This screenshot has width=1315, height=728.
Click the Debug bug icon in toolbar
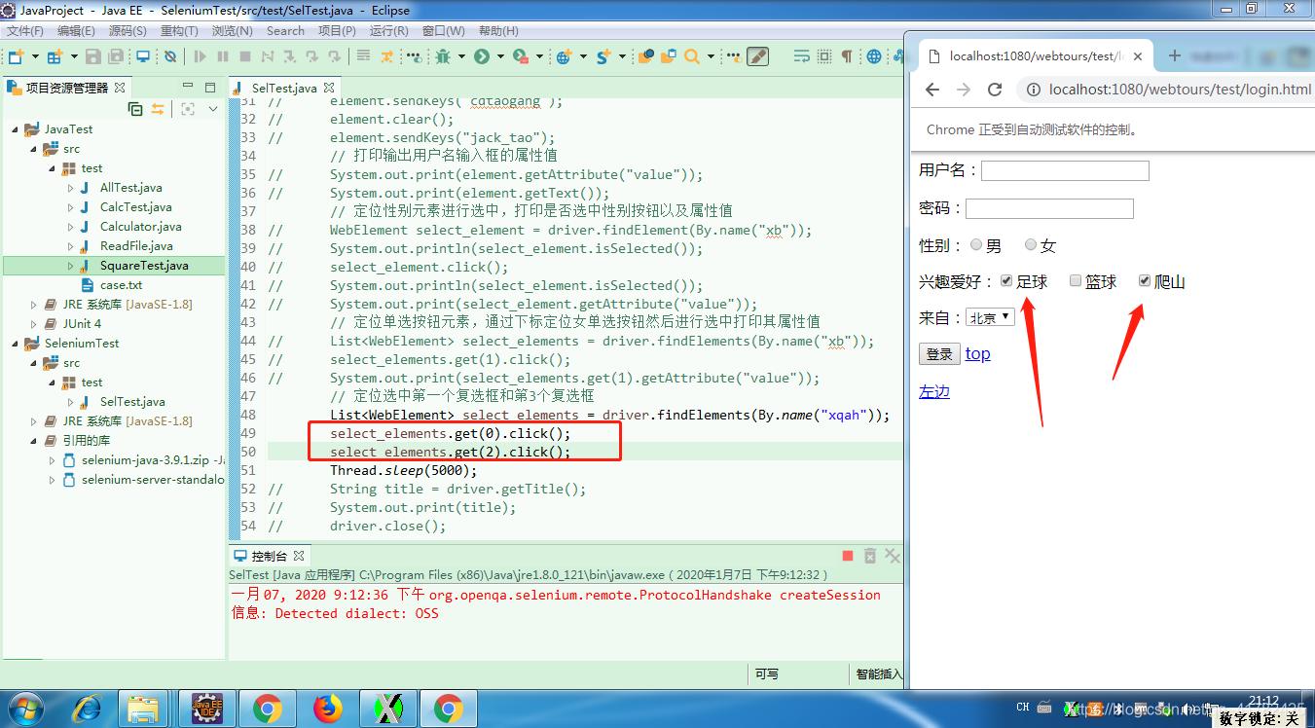coord(444,56)
